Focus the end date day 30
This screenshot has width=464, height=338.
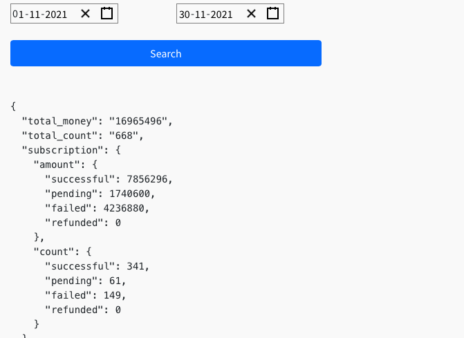tap(185, 14)
